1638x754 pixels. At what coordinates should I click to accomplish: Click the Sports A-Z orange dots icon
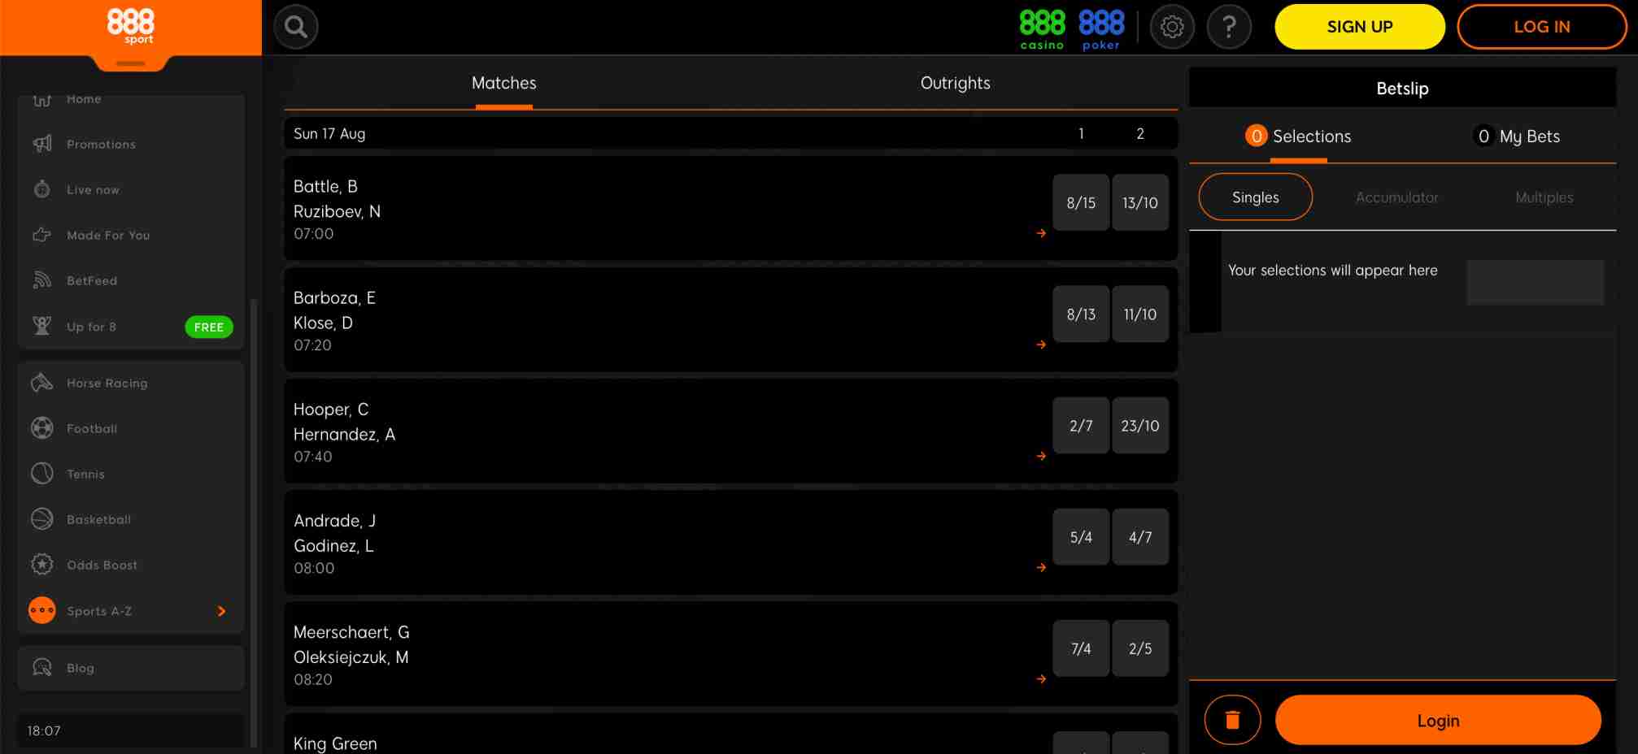point(42,610)
